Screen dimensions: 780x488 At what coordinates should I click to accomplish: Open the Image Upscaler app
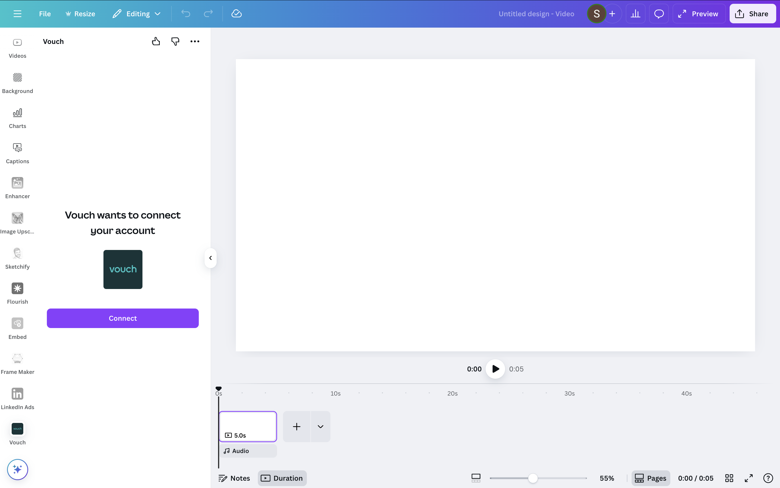click(17, 224)
